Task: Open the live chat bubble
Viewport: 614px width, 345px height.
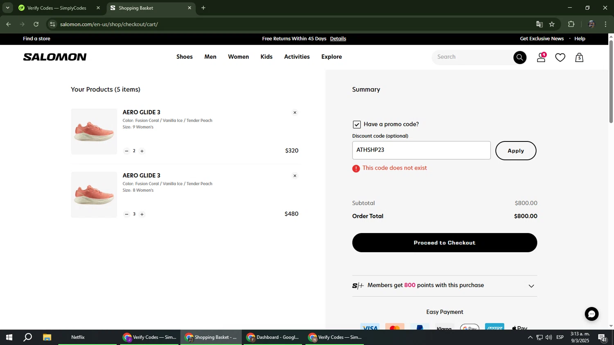Action: (591, 314)
